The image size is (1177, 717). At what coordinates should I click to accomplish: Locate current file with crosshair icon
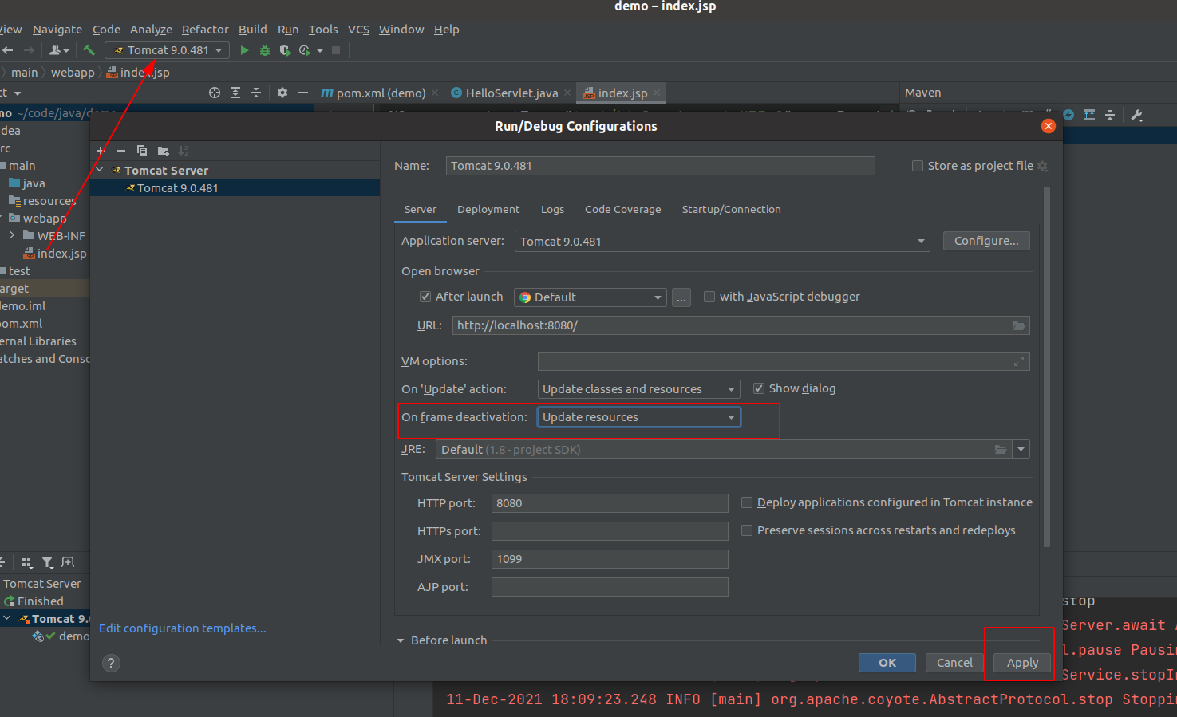click(x=215, y=93)
